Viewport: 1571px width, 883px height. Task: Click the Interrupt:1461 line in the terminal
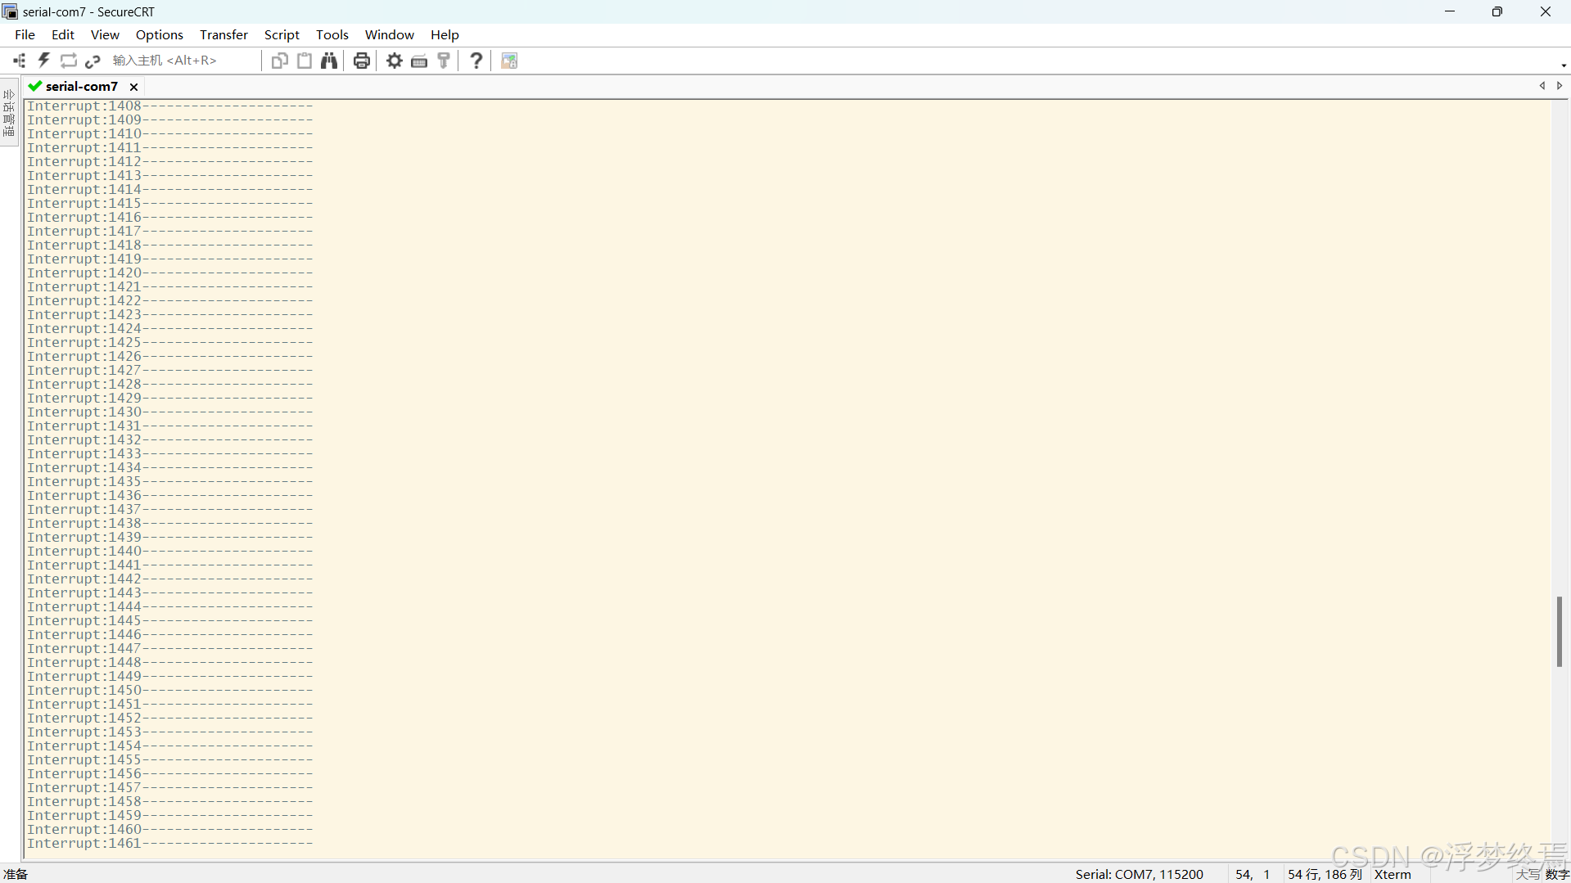170,844
